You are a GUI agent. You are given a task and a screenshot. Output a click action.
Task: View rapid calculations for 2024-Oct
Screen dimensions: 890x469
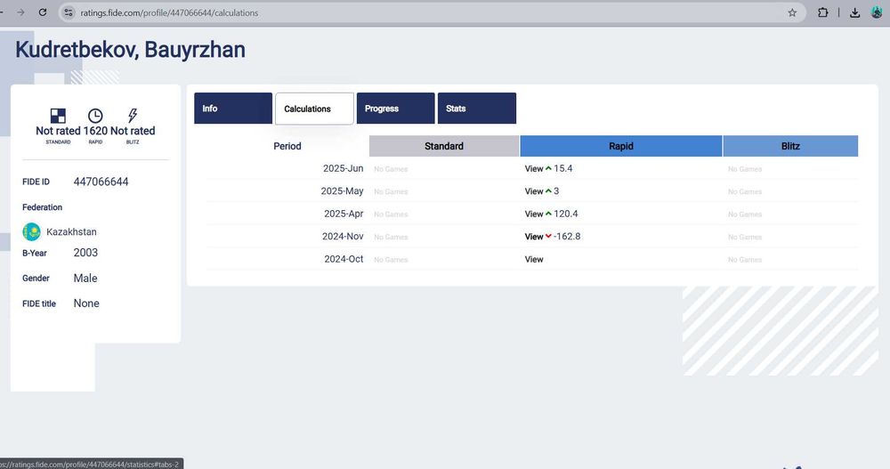pos(533,260)
